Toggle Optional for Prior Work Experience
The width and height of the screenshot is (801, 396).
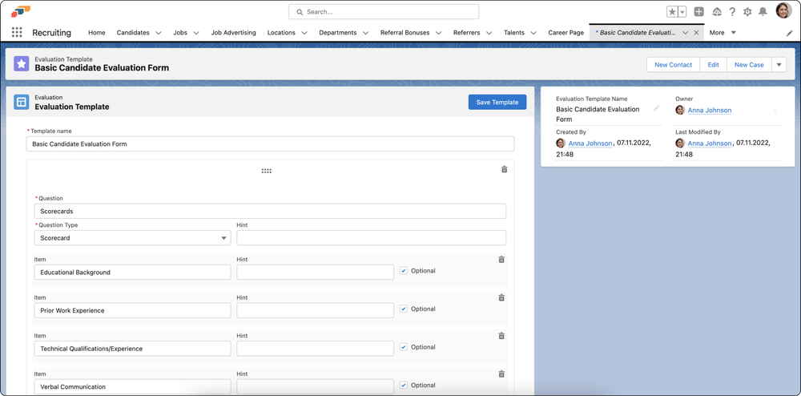[403, 309]
